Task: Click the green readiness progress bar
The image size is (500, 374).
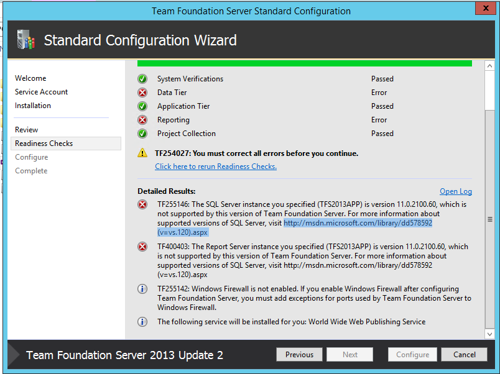Action: [305, 63]
